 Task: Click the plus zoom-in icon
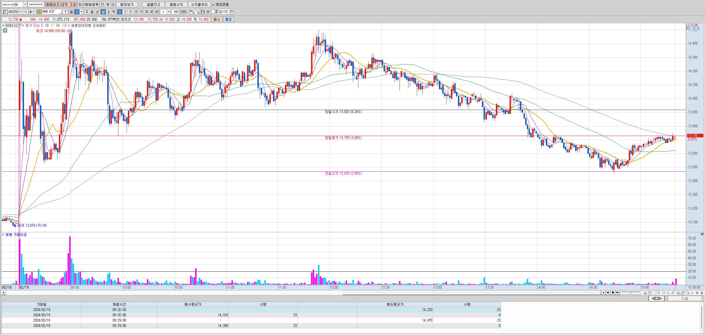(x=697, y=293)
